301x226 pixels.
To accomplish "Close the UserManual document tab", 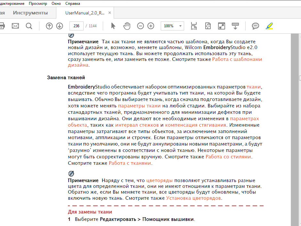I will [x=110, y=13].
